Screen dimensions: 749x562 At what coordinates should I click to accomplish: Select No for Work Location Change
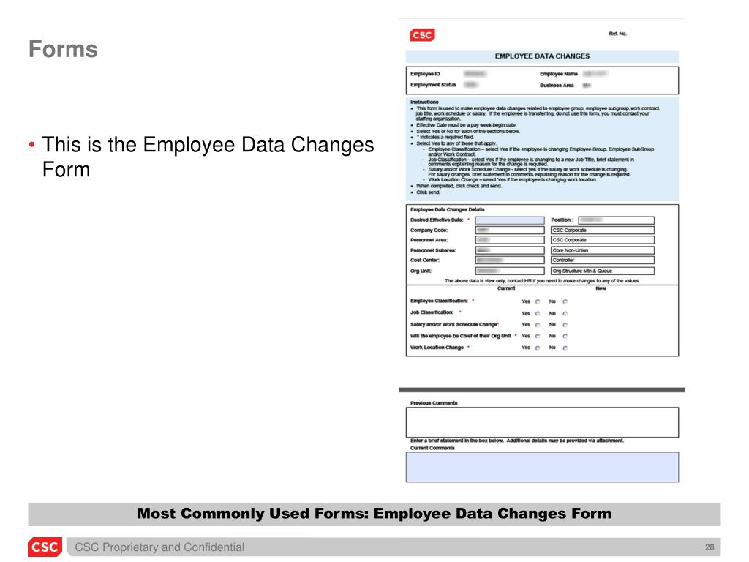coord(565,348)
